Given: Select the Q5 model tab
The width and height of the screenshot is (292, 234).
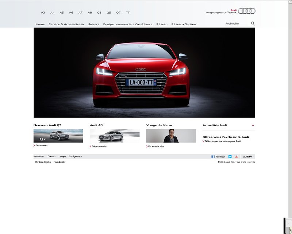Looking at the screenshot, I should (109, 12).
